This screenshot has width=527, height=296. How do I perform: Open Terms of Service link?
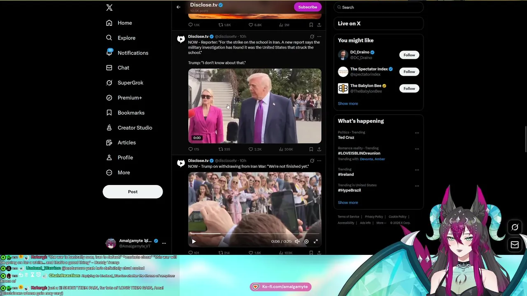click(348, 217)
